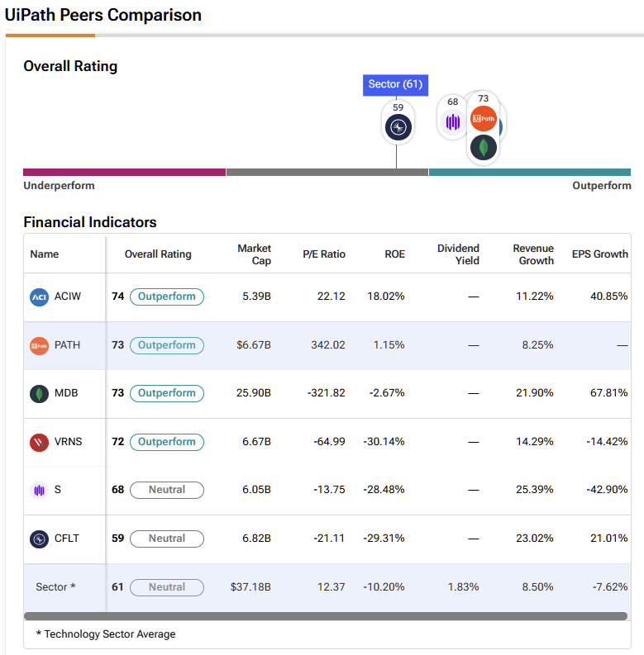Click the Outperform badge for ACIW
644x655 pixels.
click(166, 297)
